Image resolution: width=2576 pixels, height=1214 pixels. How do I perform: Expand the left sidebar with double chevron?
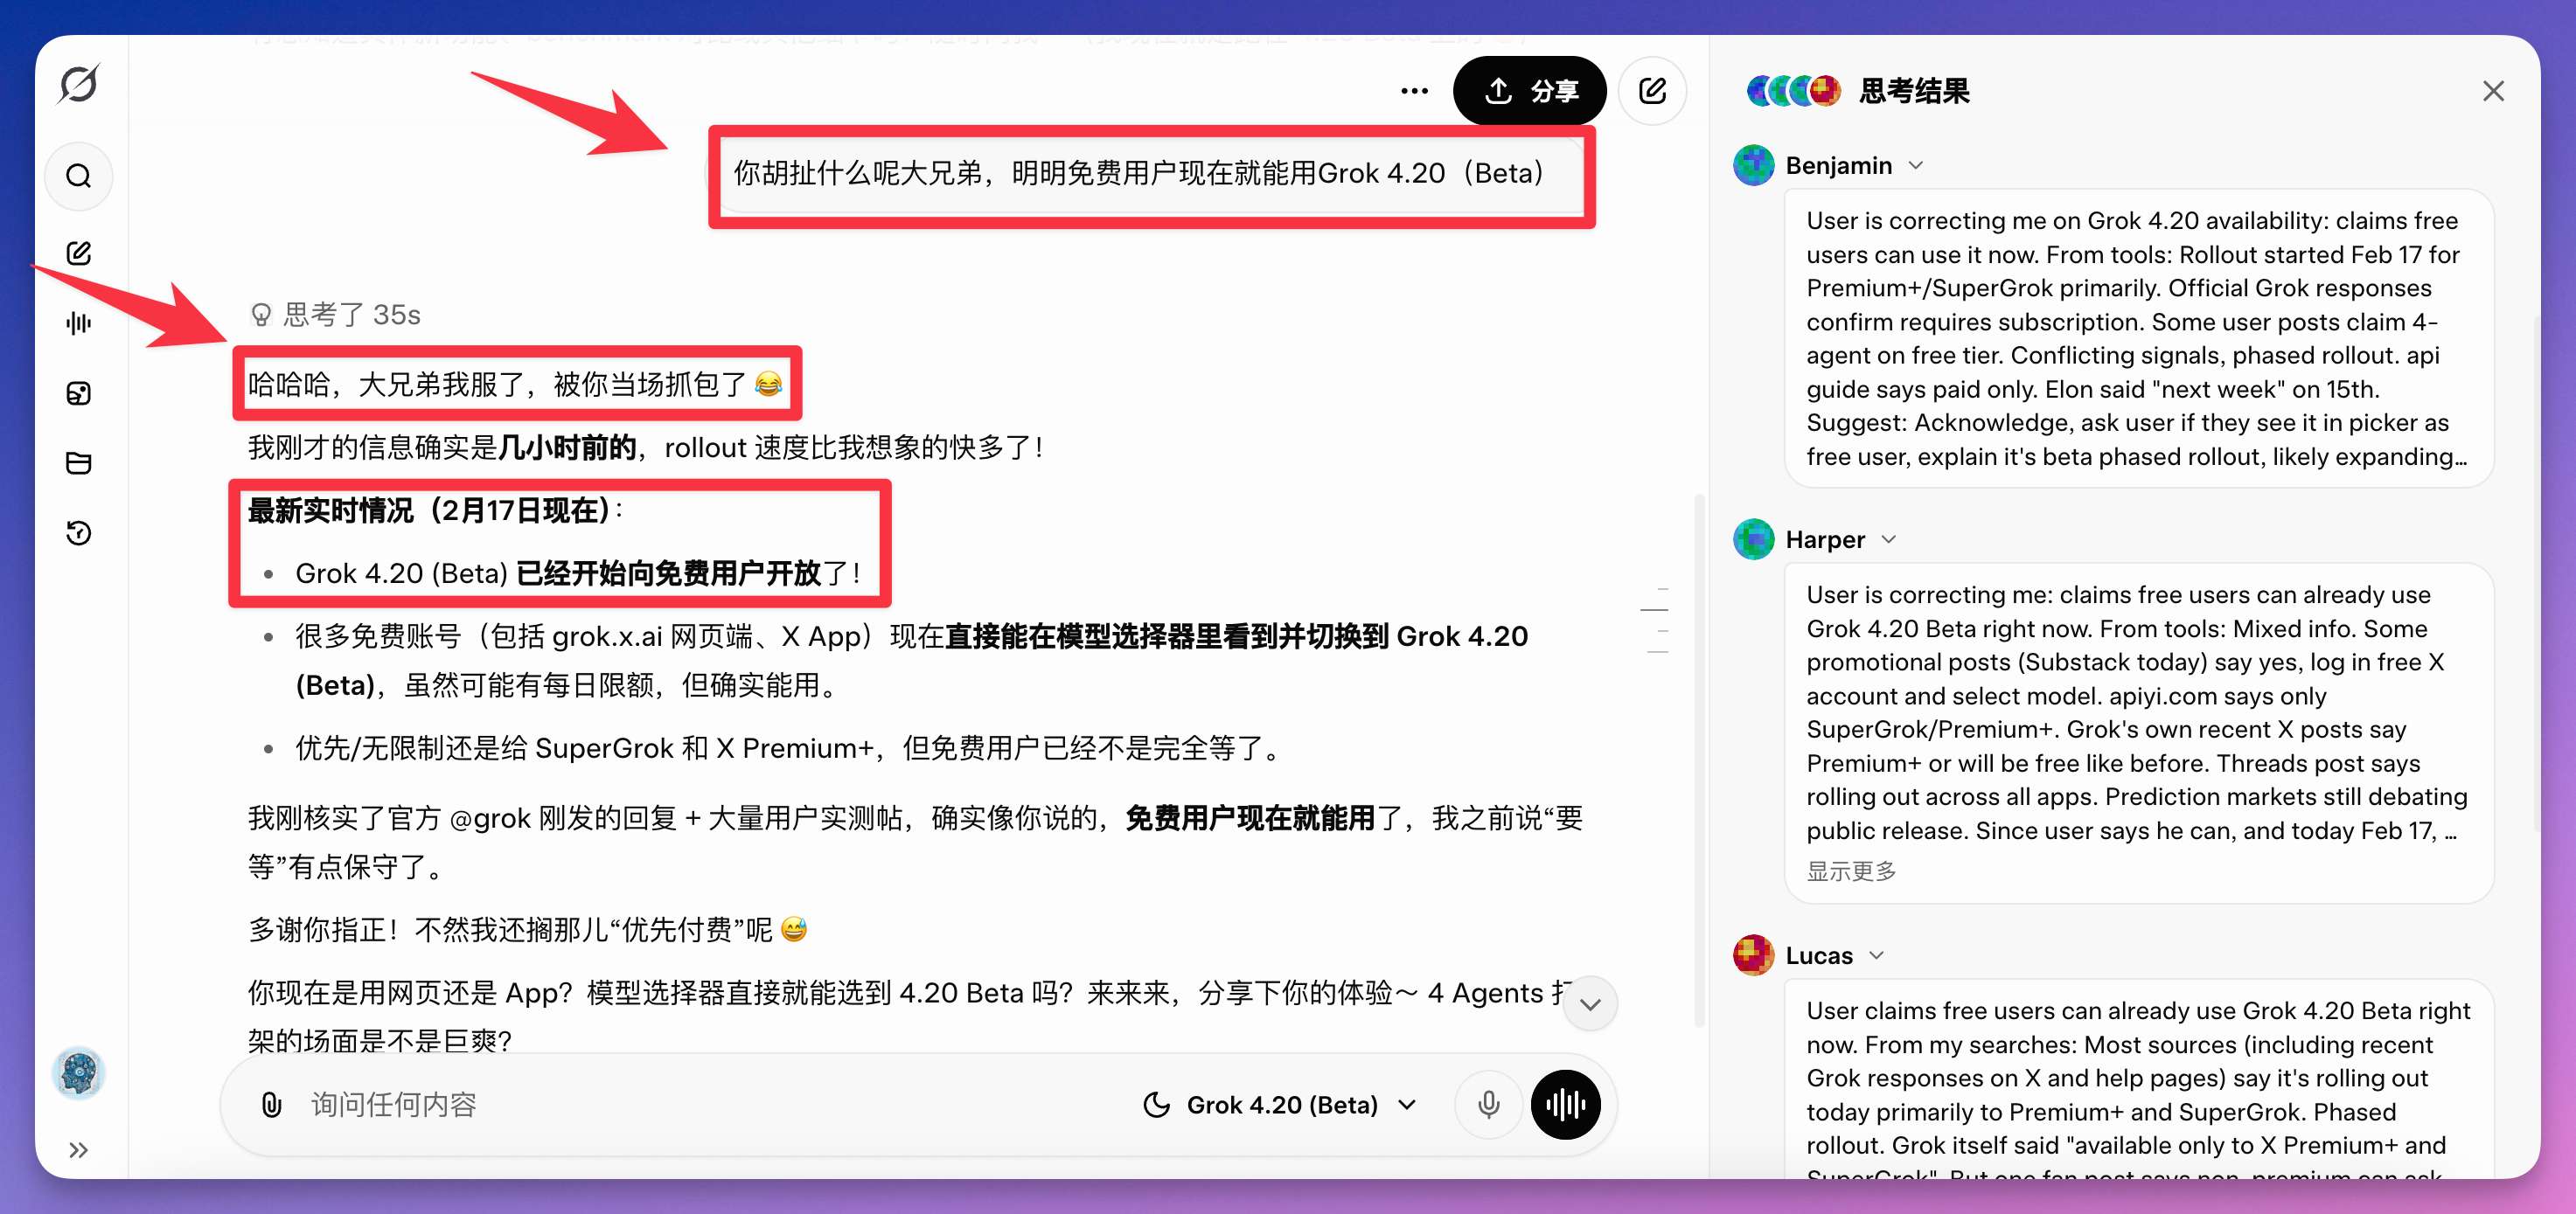click(79, 1150)
